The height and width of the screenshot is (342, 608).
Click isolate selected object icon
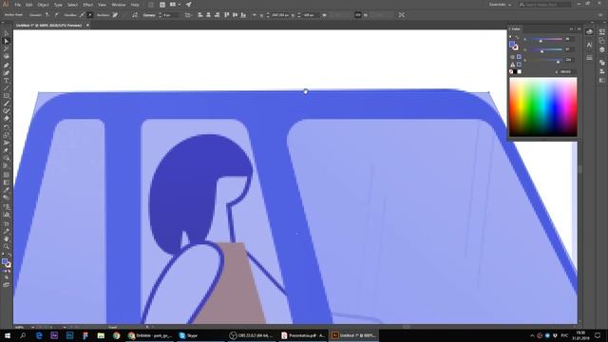click(401, 15)
